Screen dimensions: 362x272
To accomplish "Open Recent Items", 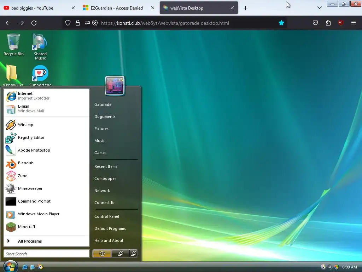I will click(106, 166).
